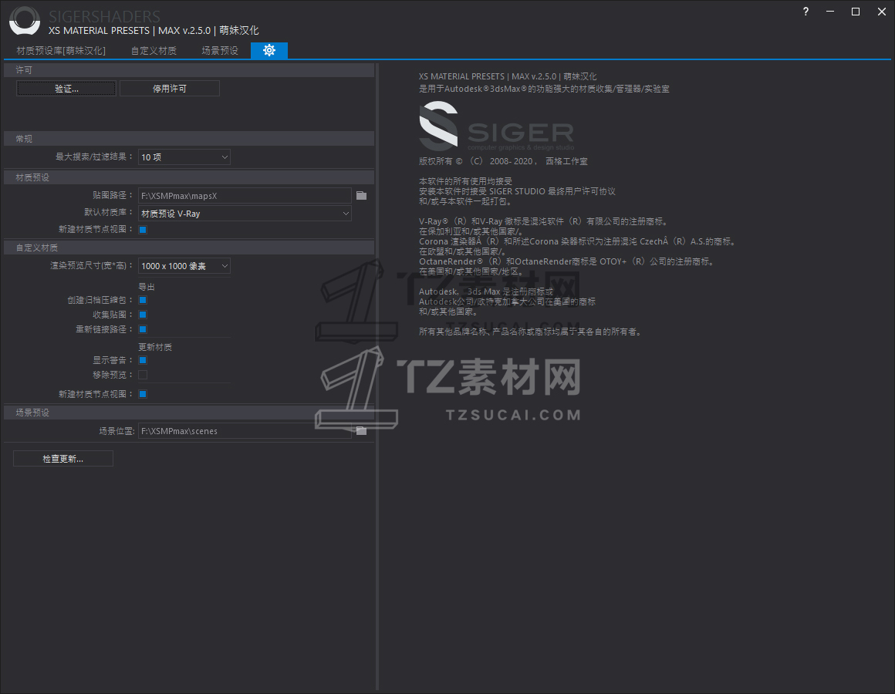This screenshot has height=694, width=895.
Task: Edit the 场景位置 F:\XSMPmax\scenes field
Action: tap(245, 430)
